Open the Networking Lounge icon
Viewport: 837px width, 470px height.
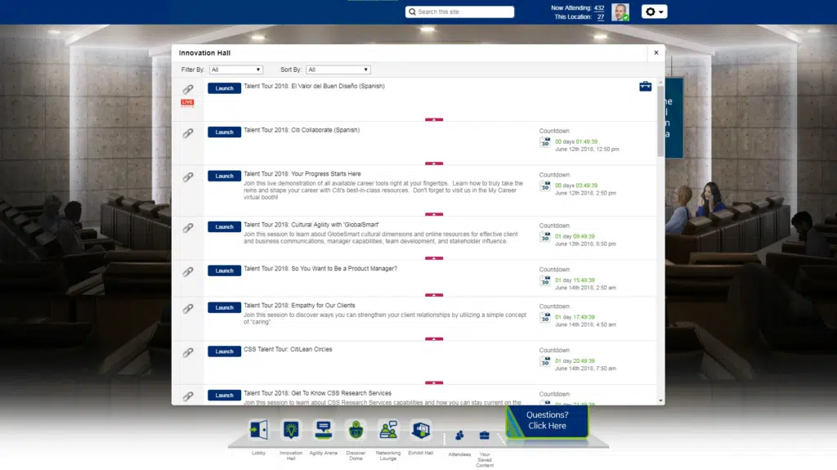pyautogui.click(x=388, y=430)
